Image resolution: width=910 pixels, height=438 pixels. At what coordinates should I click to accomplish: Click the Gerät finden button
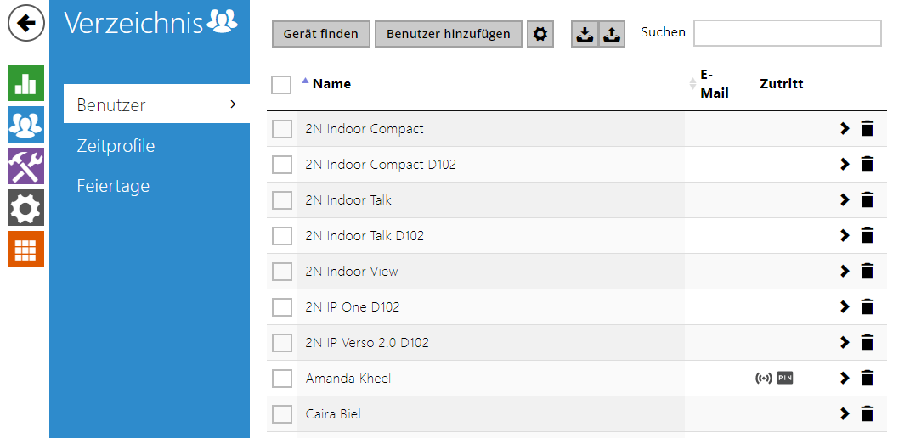[320, 34]
